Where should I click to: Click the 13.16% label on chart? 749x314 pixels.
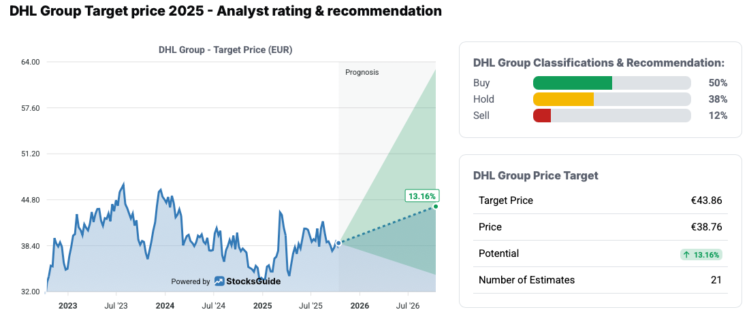(x=421, y=196)
